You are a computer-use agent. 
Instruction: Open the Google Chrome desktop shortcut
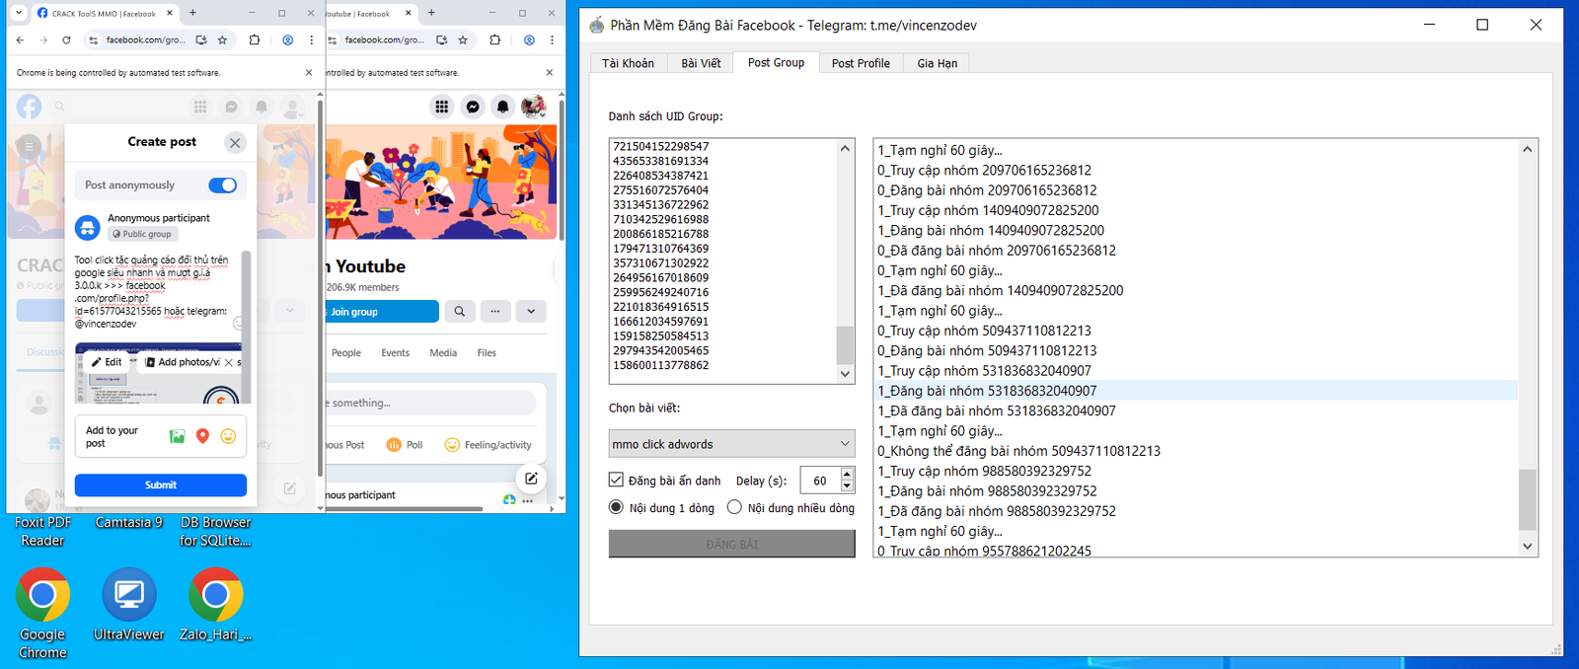click(x=42, y=613)
